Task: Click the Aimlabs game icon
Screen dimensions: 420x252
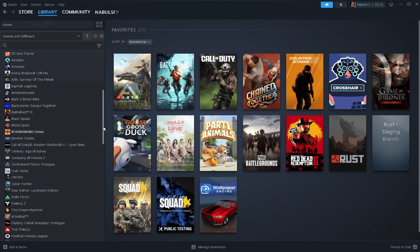Action: click(8, 60)
